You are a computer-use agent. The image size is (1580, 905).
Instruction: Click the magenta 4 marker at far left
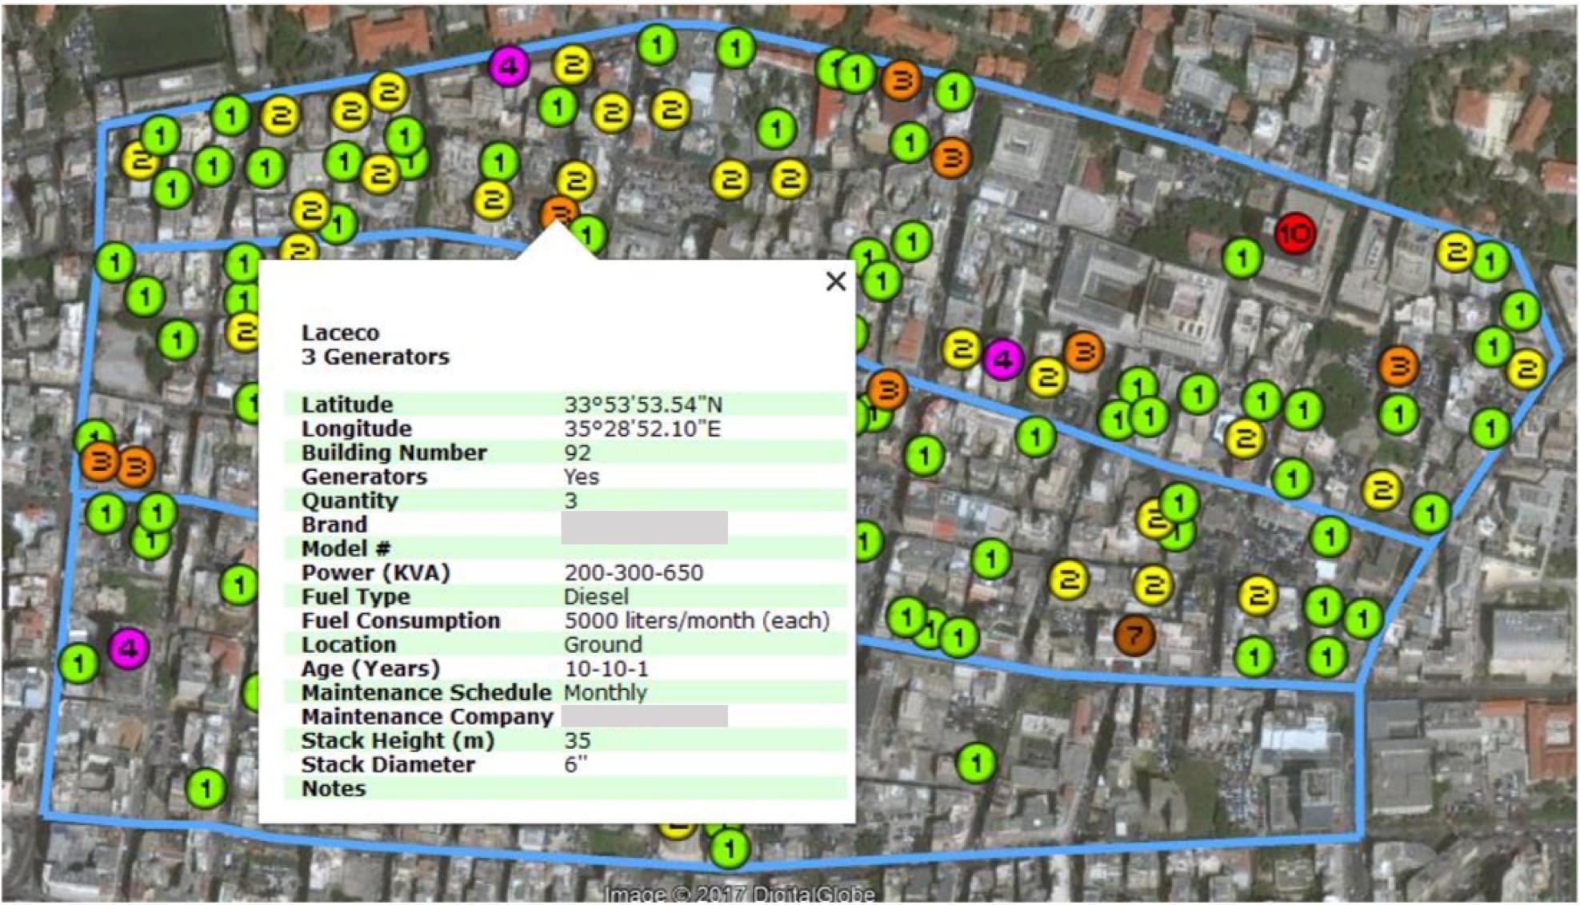click(128, 648)
